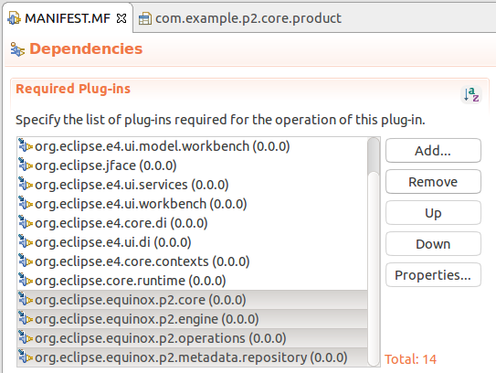Click plug-in icon beside org.eclipse.equinox.p2.engine
The width and height of the screenshot is (496, 373).
tap(26, 318)
